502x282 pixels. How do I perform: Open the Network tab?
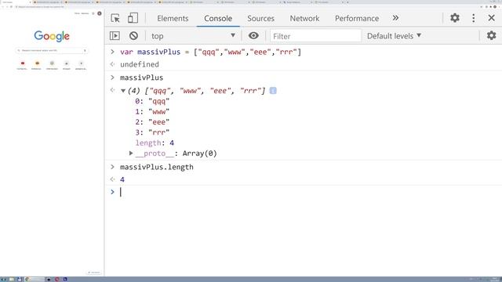[x=304, y=19]
